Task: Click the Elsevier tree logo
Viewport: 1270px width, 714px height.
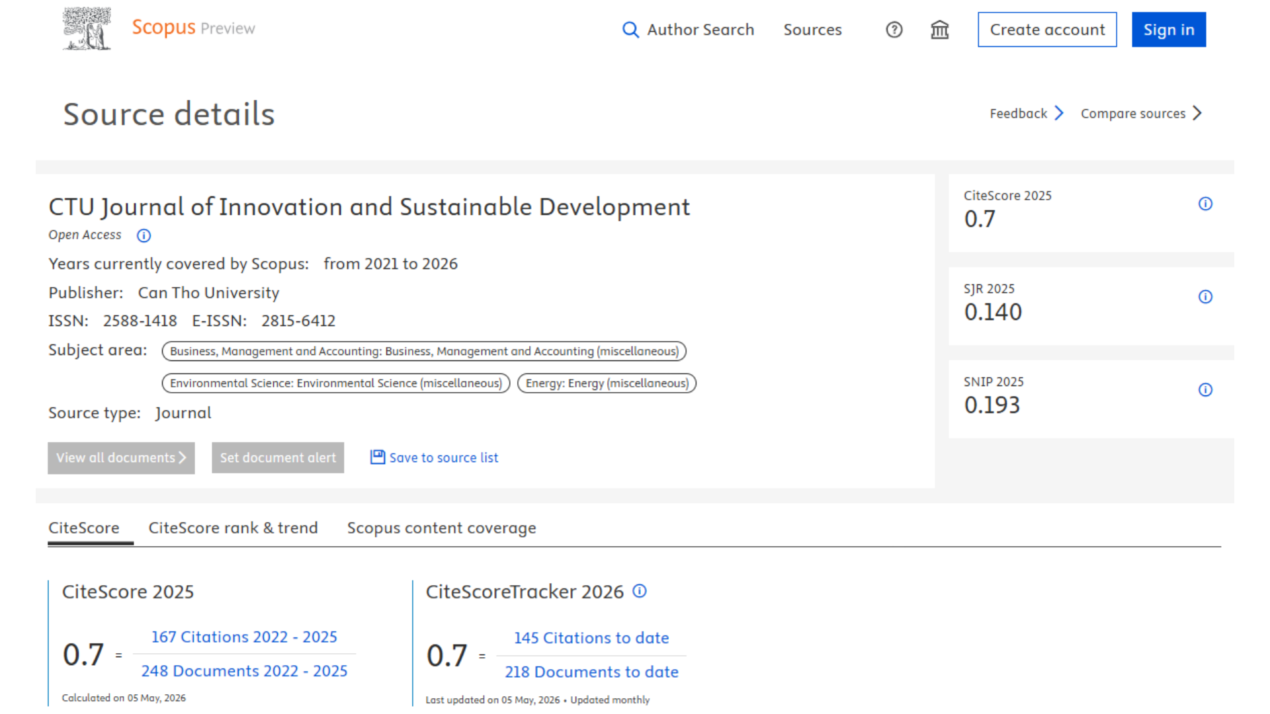Action: 87,28
